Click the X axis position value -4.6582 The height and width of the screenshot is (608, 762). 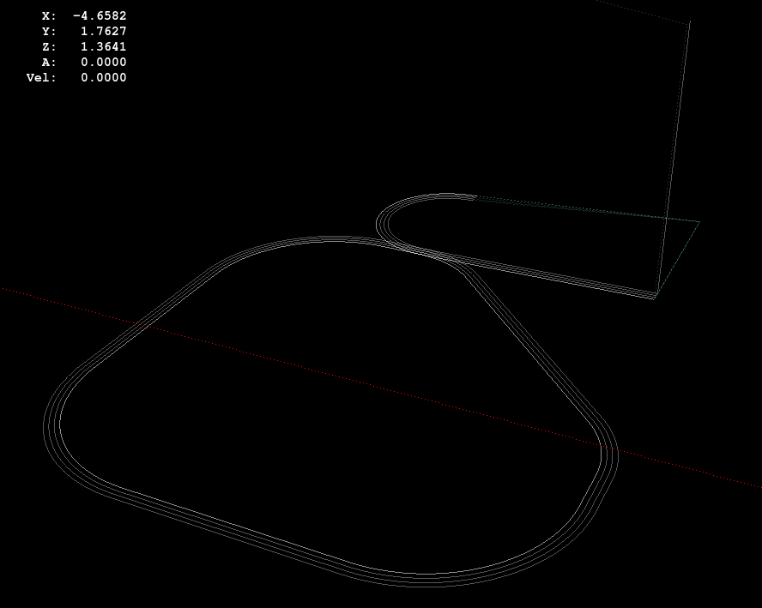point(100,15)
